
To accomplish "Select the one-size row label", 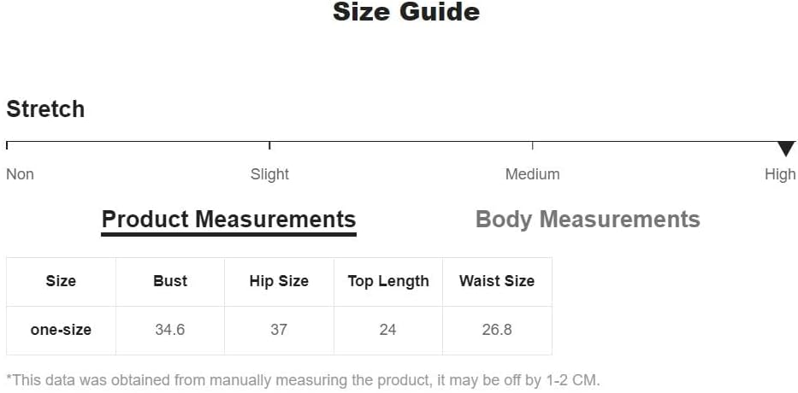I will 61,331.
